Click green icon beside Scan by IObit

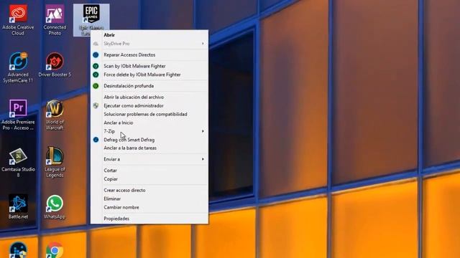tap(96, 66)
